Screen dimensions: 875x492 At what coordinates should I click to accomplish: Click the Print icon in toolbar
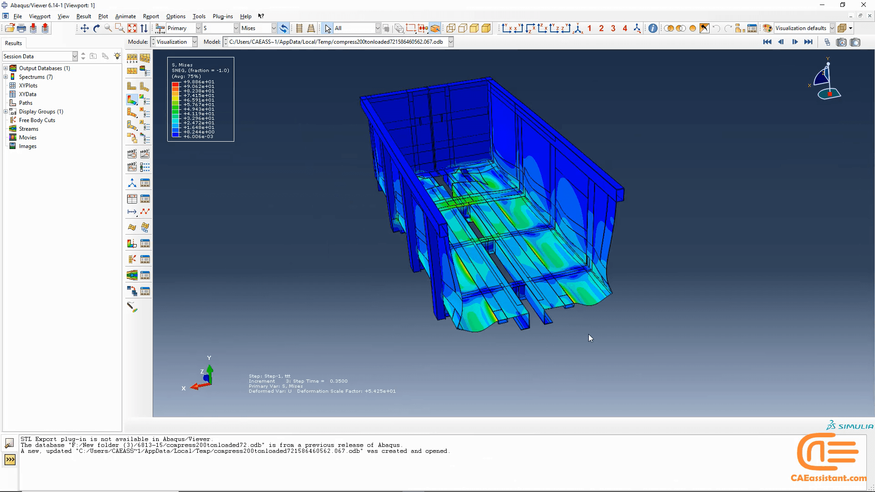[x=21, y=28]
